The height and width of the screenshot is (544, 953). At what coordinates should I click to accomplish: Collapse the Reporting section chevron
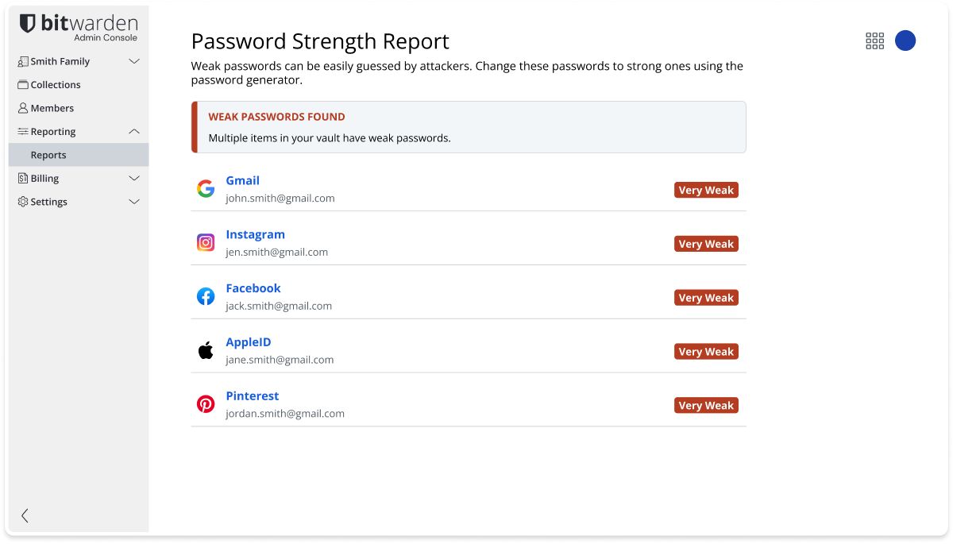pyautogui.click(x=134, y=131)
